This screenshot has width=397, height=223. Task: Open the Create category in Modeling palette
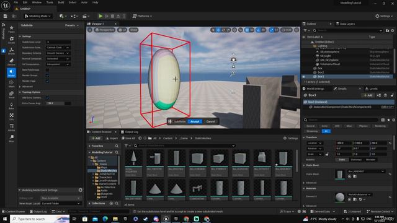click(11, 40)
